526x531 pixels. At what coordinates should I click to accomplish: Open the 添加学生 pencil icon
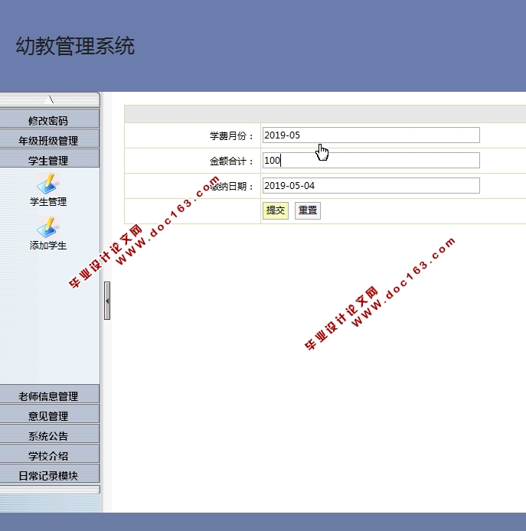(x=47, y=227)
